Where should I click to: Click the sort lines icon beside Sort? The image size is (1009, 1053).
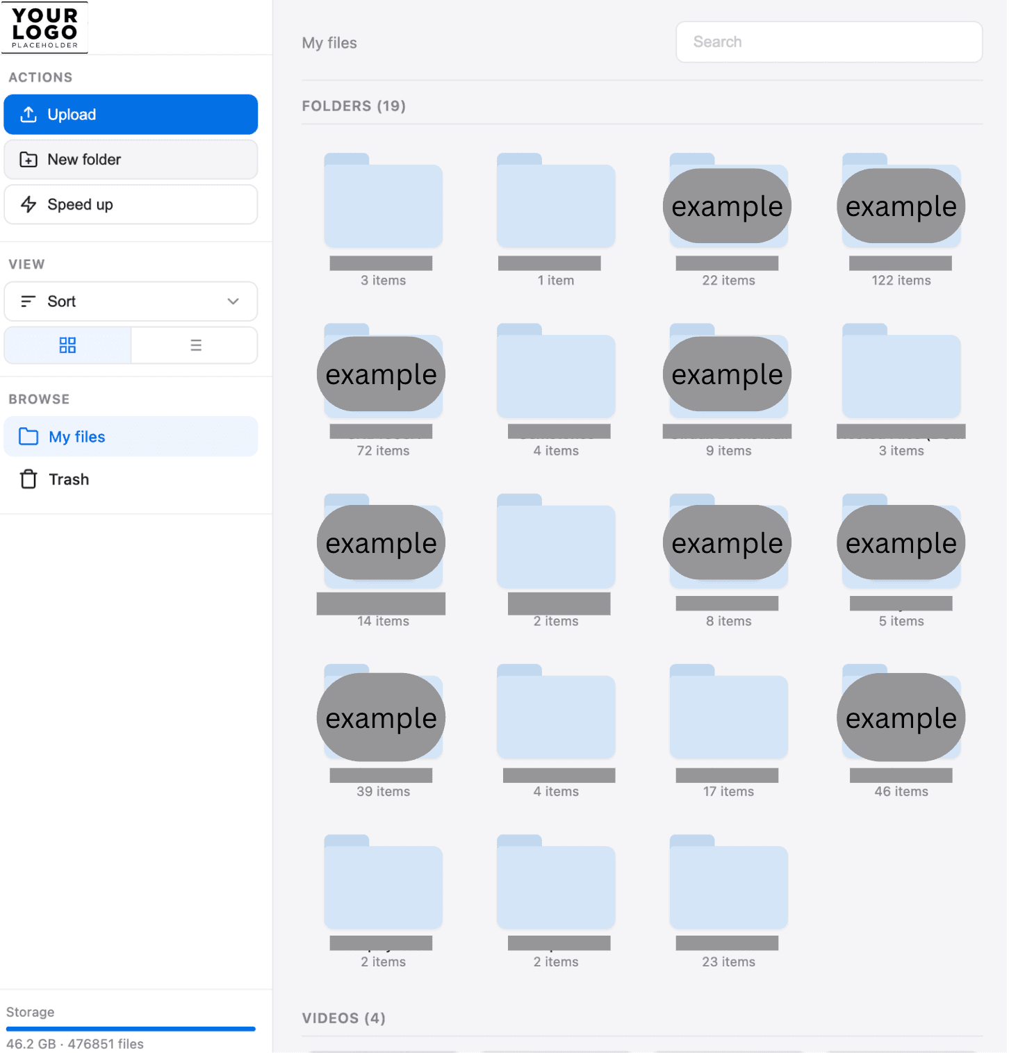(28, 301)
